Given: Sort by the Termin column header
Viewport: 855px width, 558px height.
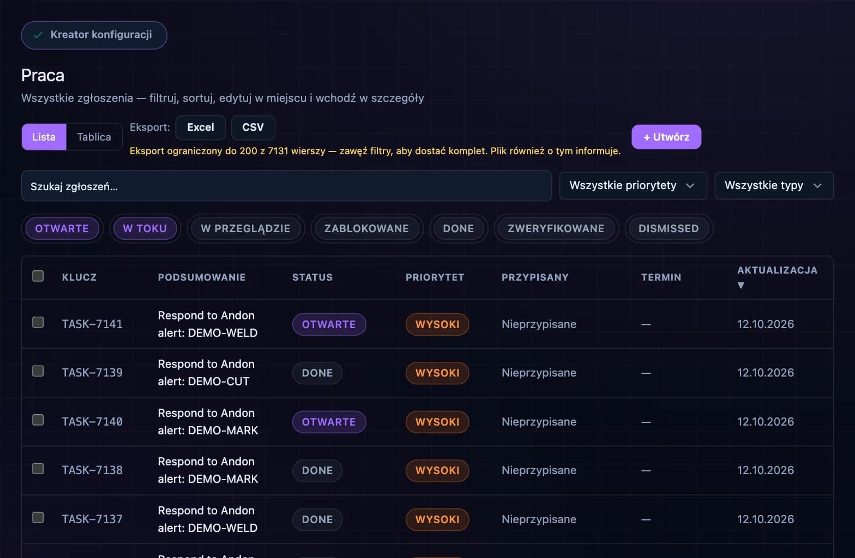Looking at the screenshot, I should click(661, 277).
